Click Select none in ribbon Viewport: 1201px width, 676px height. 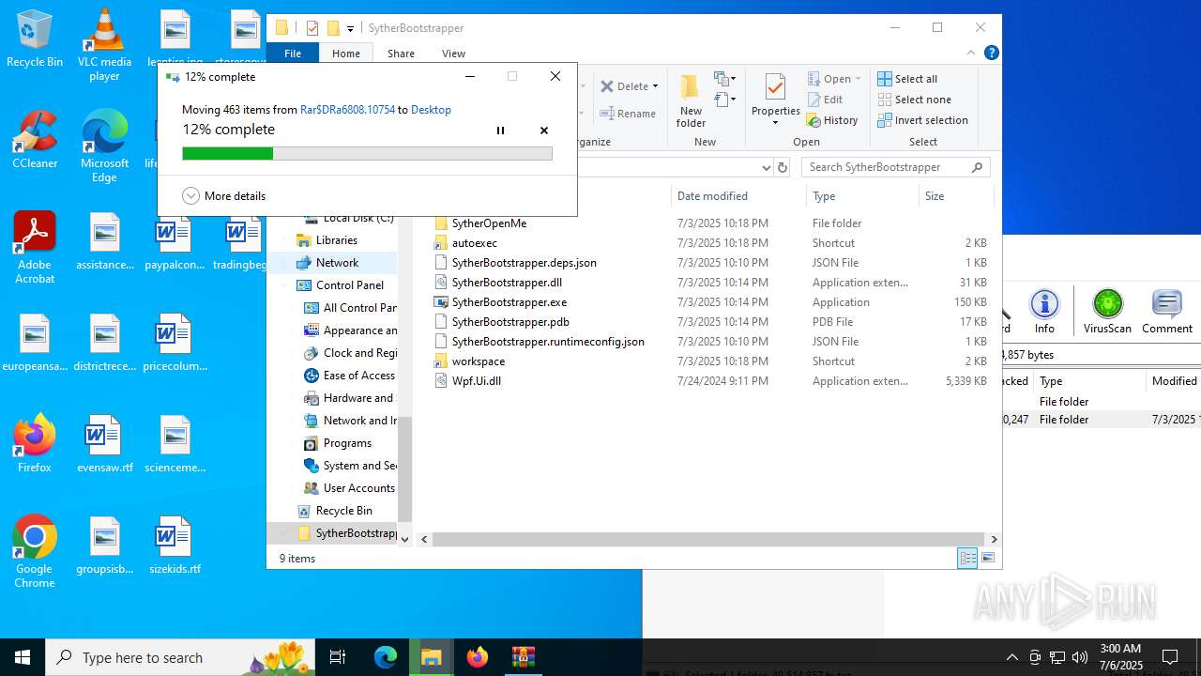[x=914, y=100]
